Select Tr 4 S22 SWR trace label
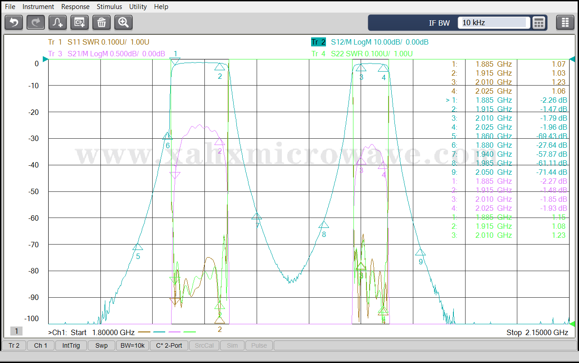The image size is (579, 363). tap(362, 54)
